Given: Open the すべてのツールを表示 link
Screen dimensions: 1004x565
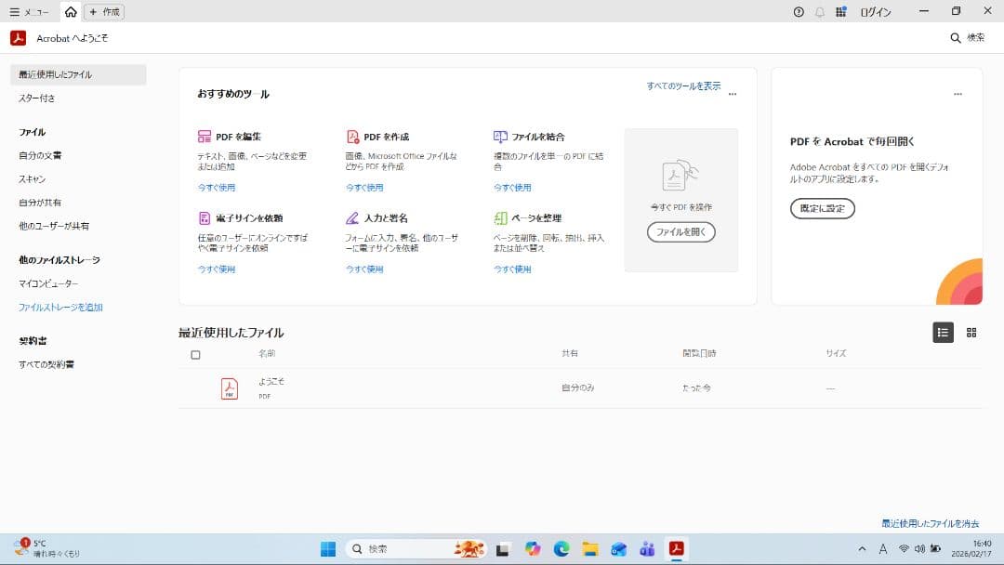Looking at the screenshot, I should (683, 86).
